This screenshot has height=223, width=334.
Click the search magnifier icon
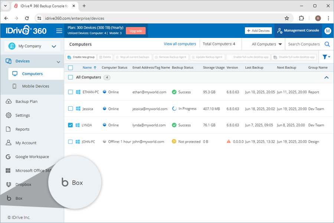tap(327, 44)
